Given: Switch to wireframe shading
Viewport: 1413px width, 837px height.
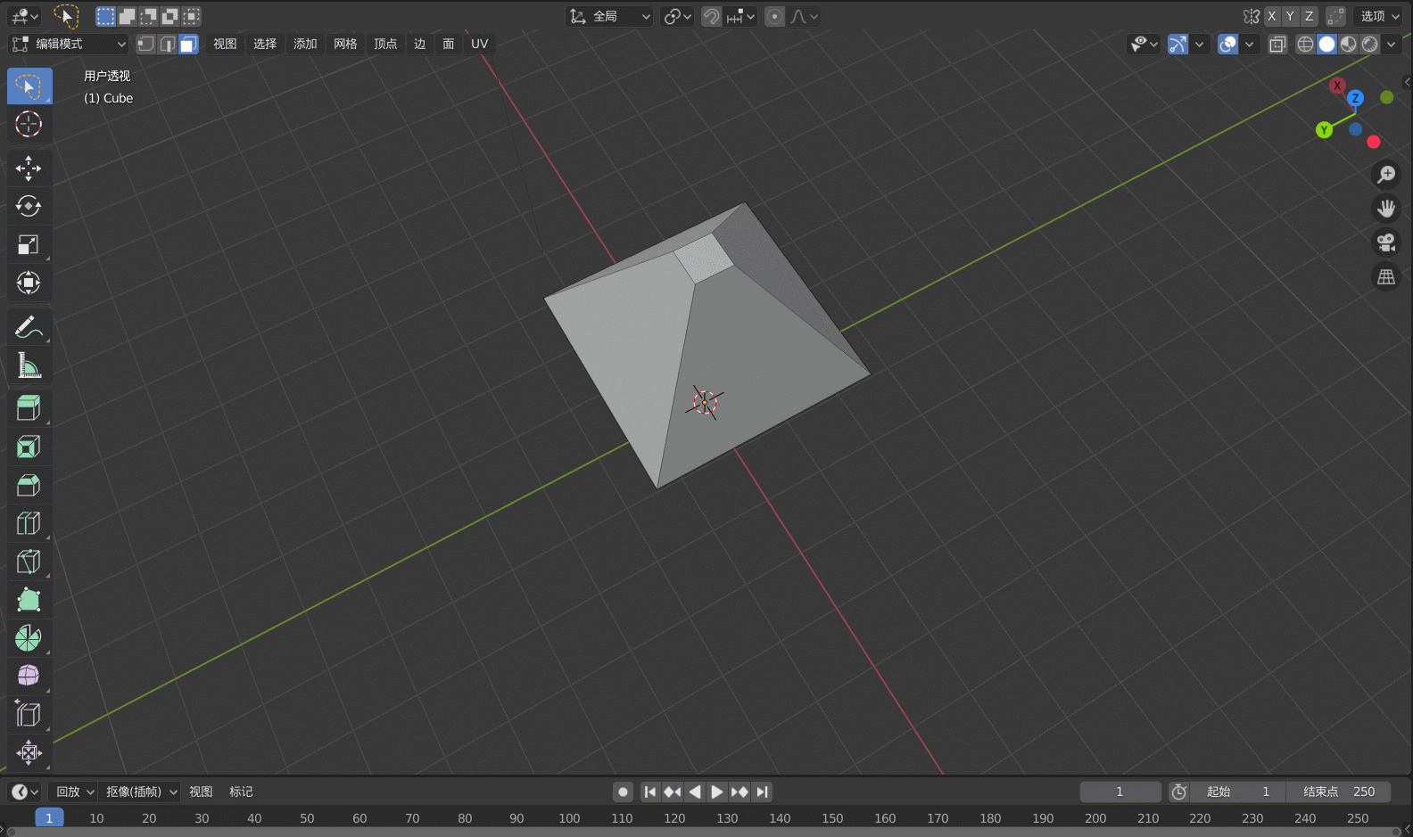Looking at the screenshot, I should click(x=1305, y=44).
